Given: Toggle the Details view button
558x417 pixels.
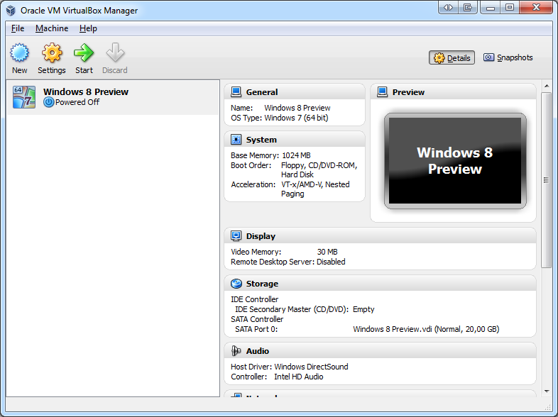Looking at the screenshot, I should (452, 58).
